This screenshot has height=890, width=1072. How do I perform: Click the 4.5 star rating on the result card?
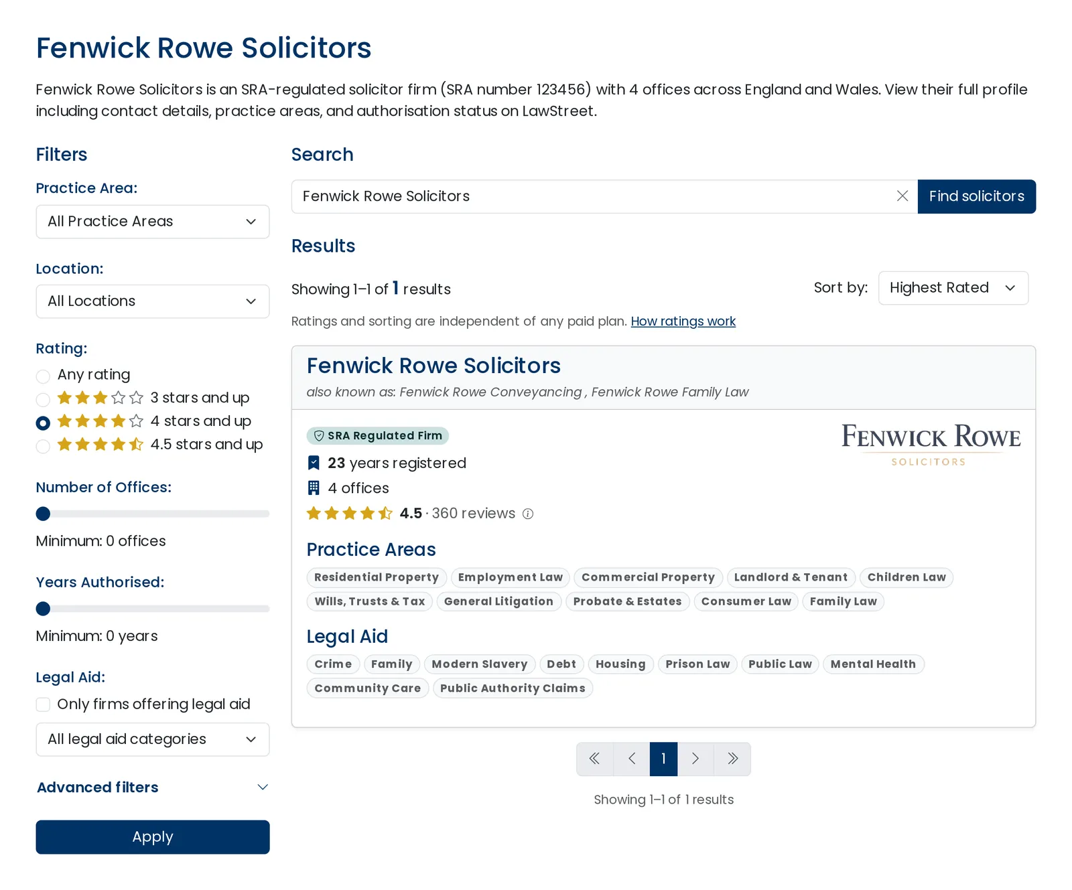349,514
